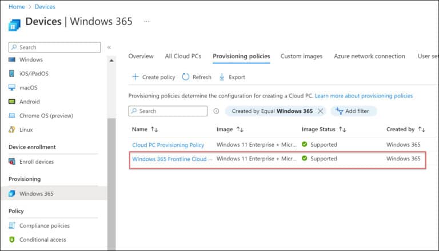Click the macOS monitor icon
This screenshot has width=439, height=251.
[x=12, y=87]
